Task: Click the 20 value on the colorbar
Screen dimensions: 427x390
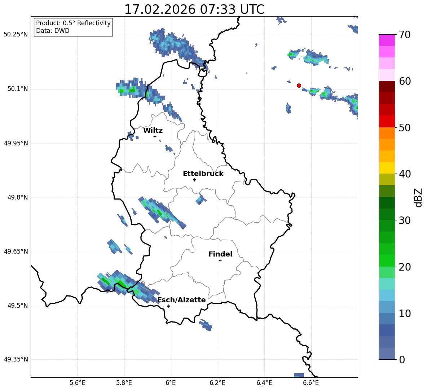Action: (405, 267)
